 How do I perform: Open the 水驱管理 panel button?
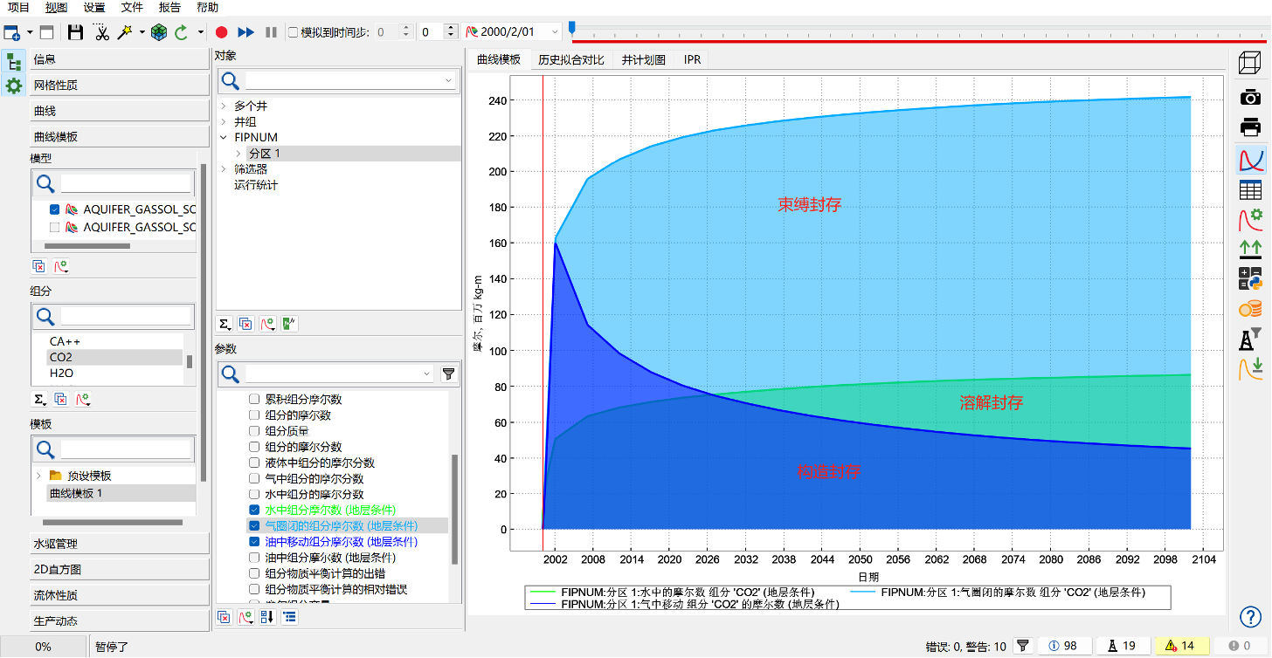click(120, 543)
